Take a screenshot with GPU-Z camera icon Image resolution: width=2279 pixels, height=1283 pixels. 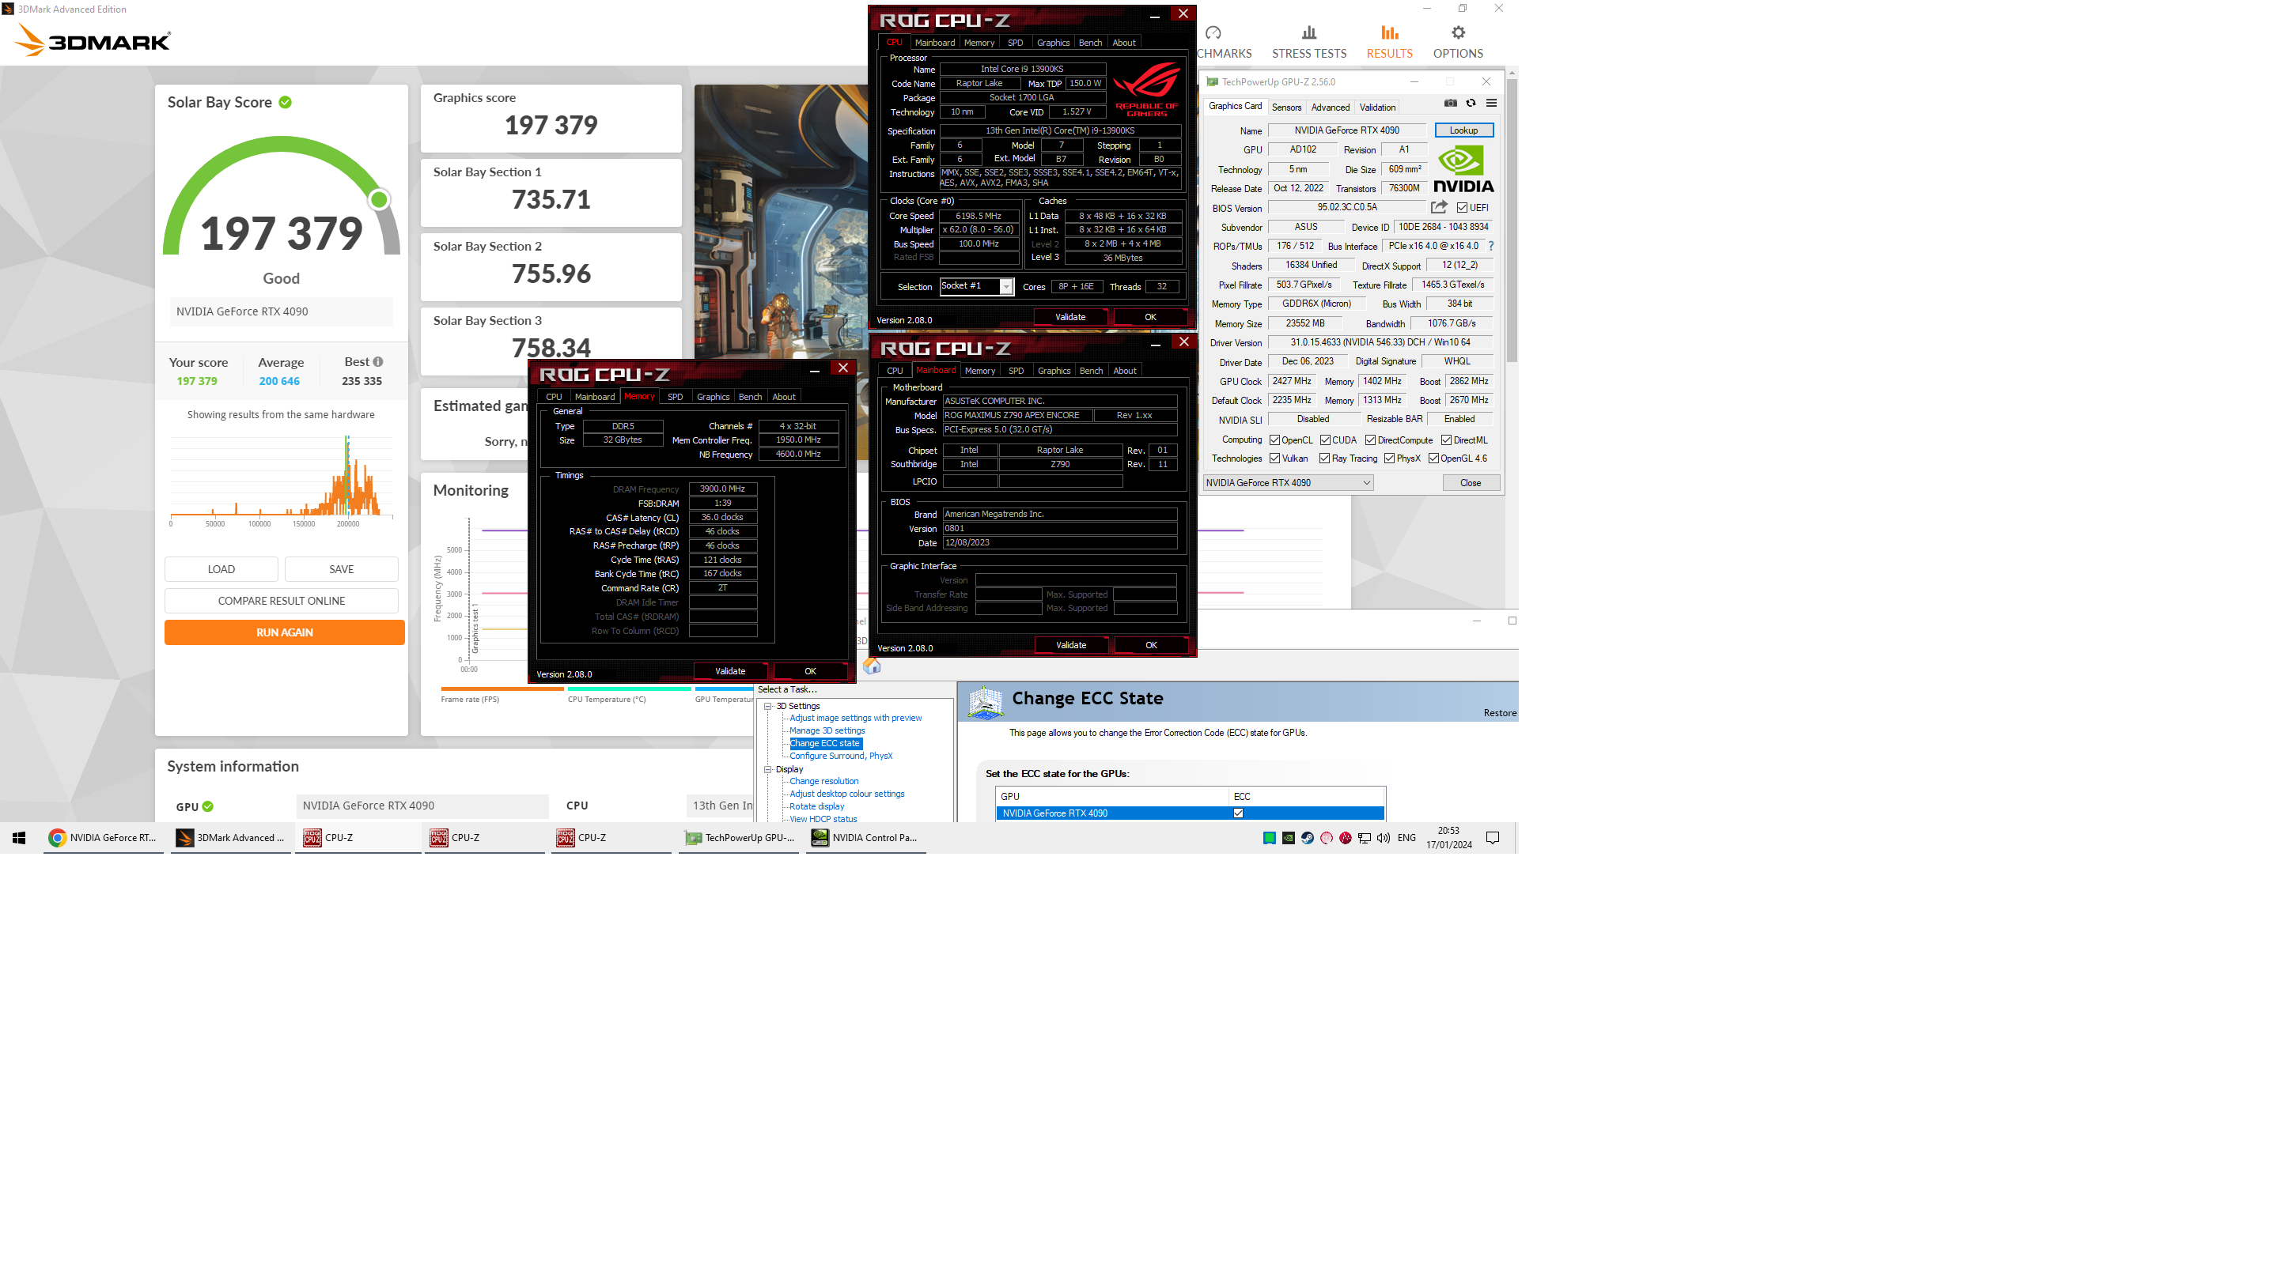(x=1450, y=104)
